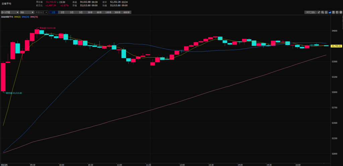Open the ローソク足 chart type dropdown
Image resolution: width=343 pixels, height=166 pixels.
click(9, 12)
